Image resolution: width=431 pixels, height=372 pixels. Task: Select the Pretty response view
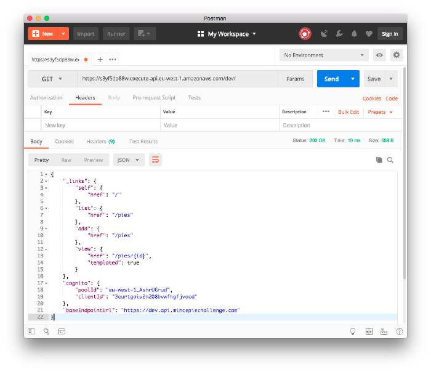41,160
